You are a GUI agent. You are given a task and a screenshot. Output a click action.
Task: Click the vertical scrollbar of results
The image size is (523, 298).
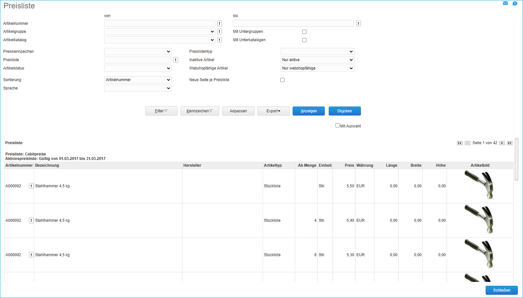pyautogui.click(x=517, y=159)
